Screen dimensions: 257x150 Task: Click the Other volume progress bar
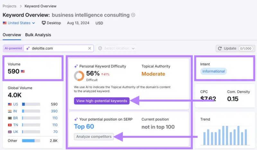coord(31,141)
